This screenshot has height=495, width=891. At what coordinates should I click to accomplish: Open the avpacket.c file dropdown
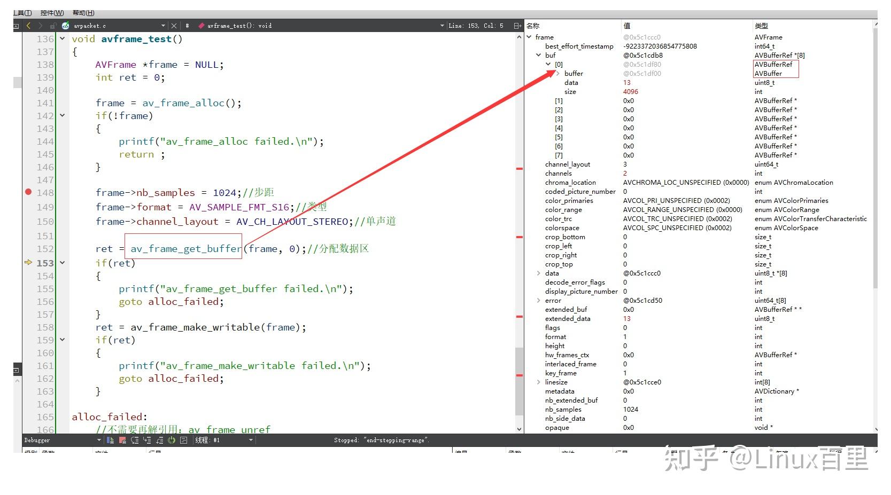(163, 26)
